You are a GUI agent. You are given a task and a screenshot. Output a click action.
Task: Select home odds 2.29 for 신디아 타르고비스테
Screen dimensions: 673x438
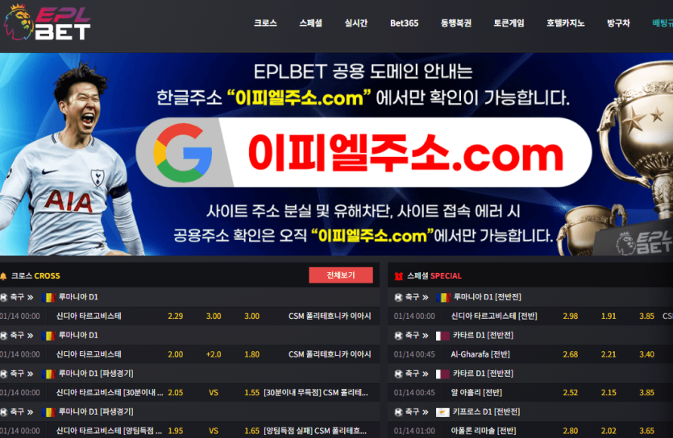[175, 316]
